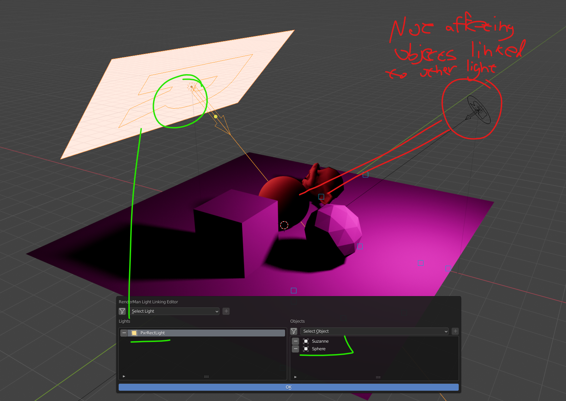Remove Sphere using its minus toggle

(x=295, y=349)
